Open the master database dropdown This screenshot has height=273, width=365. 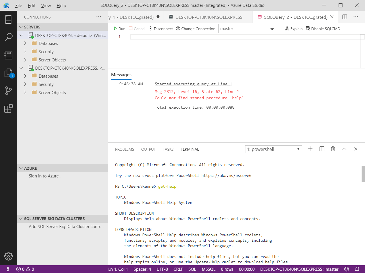click(248, 29)
